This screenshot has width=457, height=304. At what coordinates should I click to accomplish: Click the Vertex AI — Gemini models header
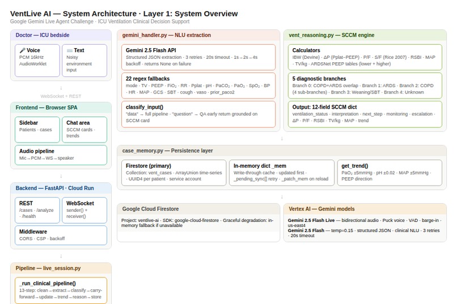point(365,209)
